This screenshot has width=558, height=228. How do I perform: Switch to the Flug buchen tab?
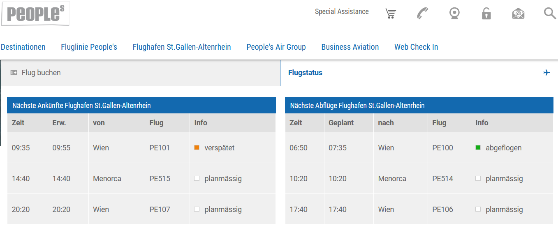tap(141, 73)
